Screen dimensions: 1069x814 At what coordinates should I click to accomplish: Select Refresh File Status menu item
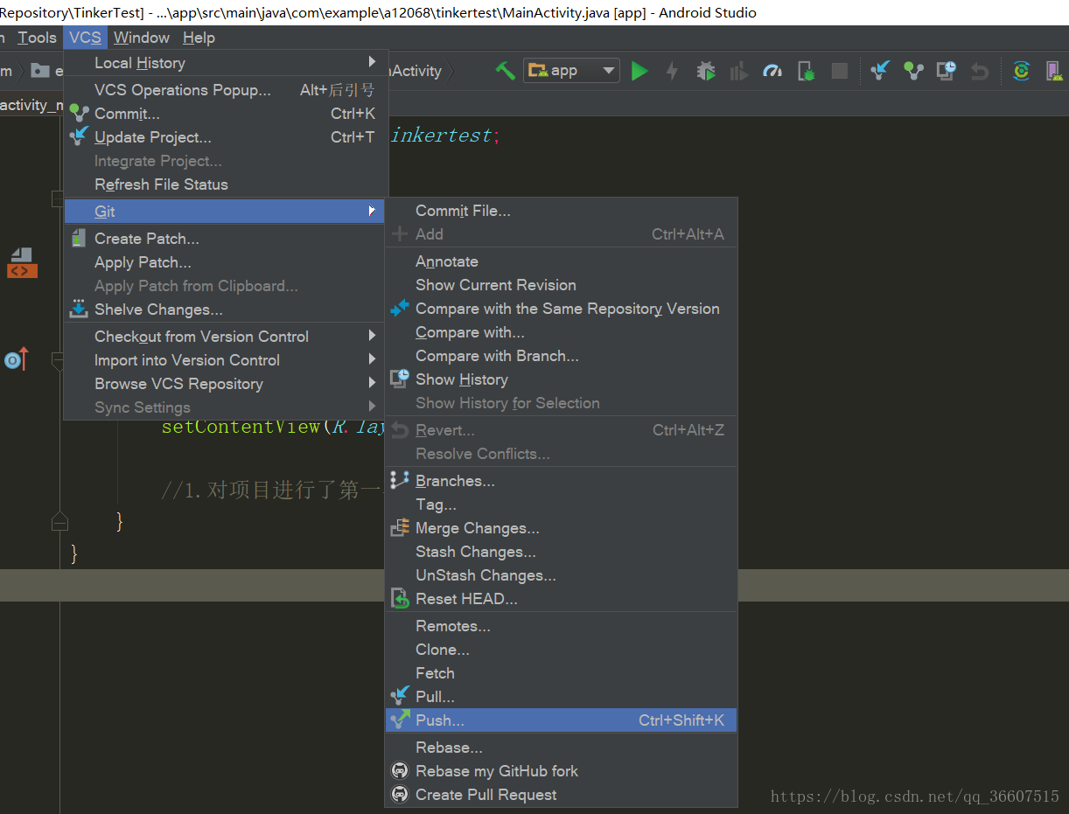point(227,184)
